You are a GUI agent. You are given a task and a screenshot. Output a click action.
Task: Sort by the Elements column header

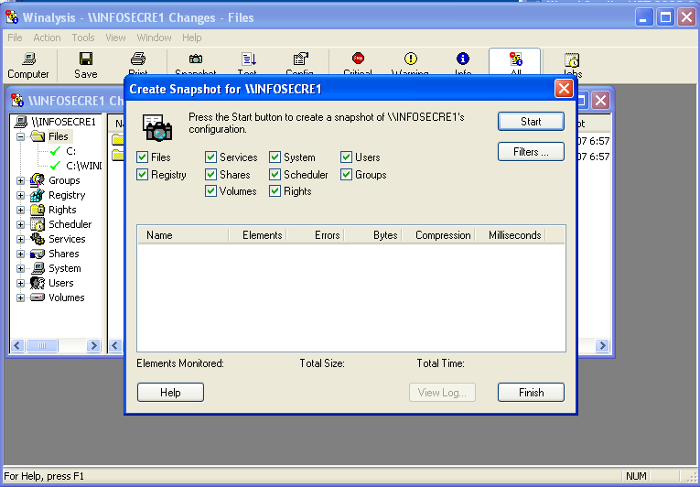coord(258,235)
